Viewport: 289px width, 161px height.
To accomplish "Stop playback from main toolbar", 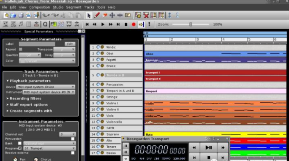I will (126, 25).
